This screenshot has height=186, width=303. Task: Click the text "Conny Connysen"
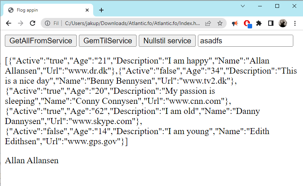coord(106,101)
